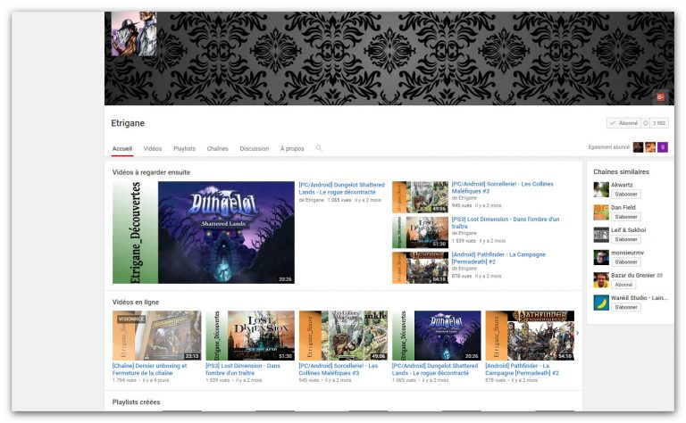The height and width of the screenshot is (423, 686).
Task: Play the large Dungelot featured thumbnail
Action: click(x=204, y=233)
